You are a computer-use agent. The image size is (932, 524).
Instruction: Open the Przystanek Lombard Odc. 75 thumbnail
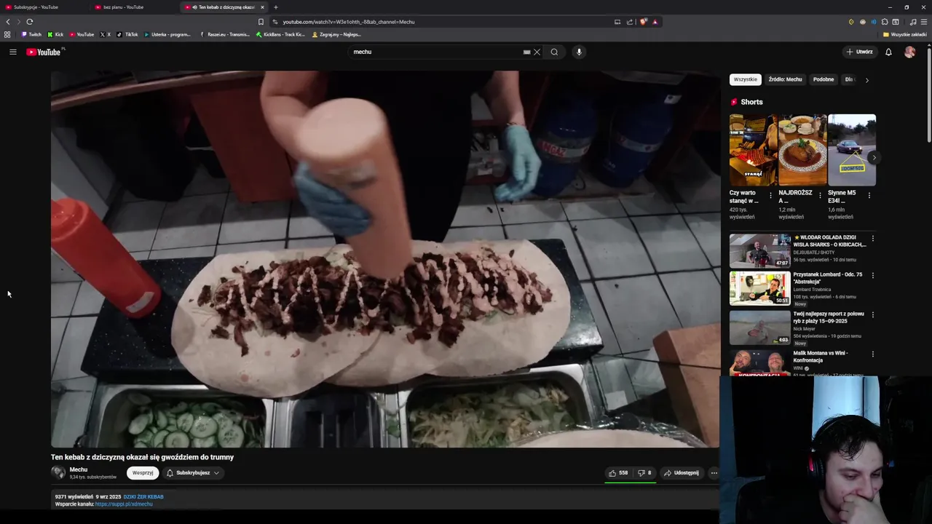click(x=760, y=288)
